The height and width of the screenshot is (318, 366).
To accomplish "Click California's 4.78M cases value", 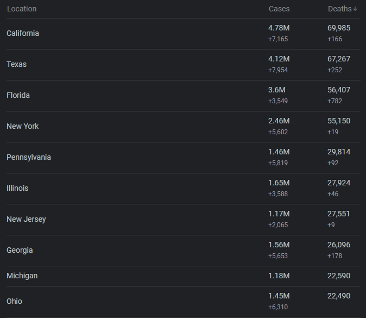I will coord(279,28).
